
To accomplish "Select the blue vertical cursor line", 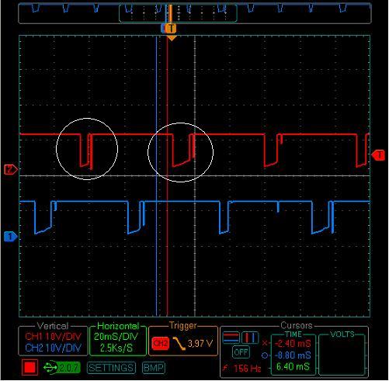I will point(156,176).
